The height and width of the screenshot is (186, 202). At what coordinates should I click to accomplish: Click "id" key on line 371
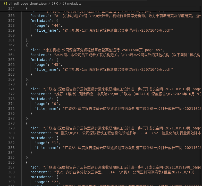pos(35,89)
